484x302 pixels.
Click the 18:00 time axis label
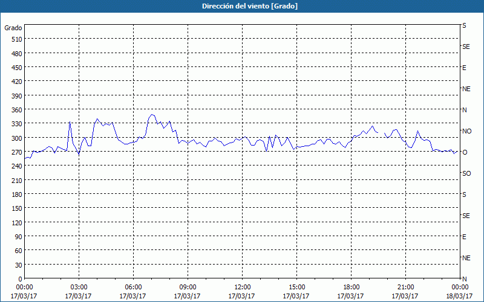coord(351,288)
